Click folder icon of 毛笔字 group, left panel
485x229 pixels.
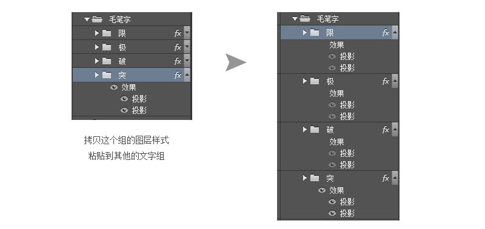(97, 19)
